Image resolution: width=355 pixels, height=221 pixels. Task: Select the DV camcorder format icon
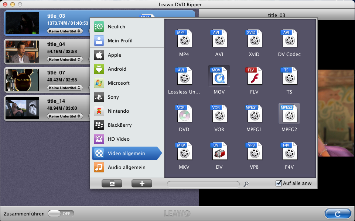(x=219, y=151)
